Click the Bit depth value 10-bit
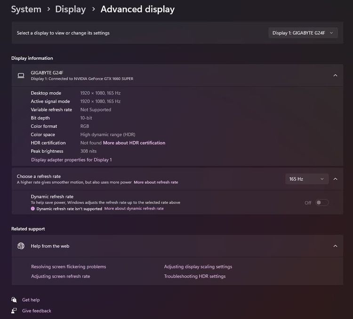The image size is (353, 319). (86, 118)
